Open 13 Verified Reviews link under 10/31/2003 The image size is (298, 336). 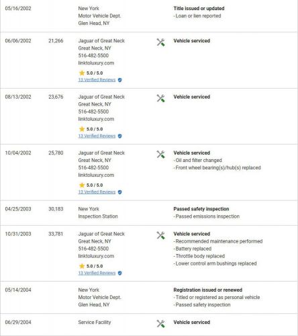coord(97,273)
